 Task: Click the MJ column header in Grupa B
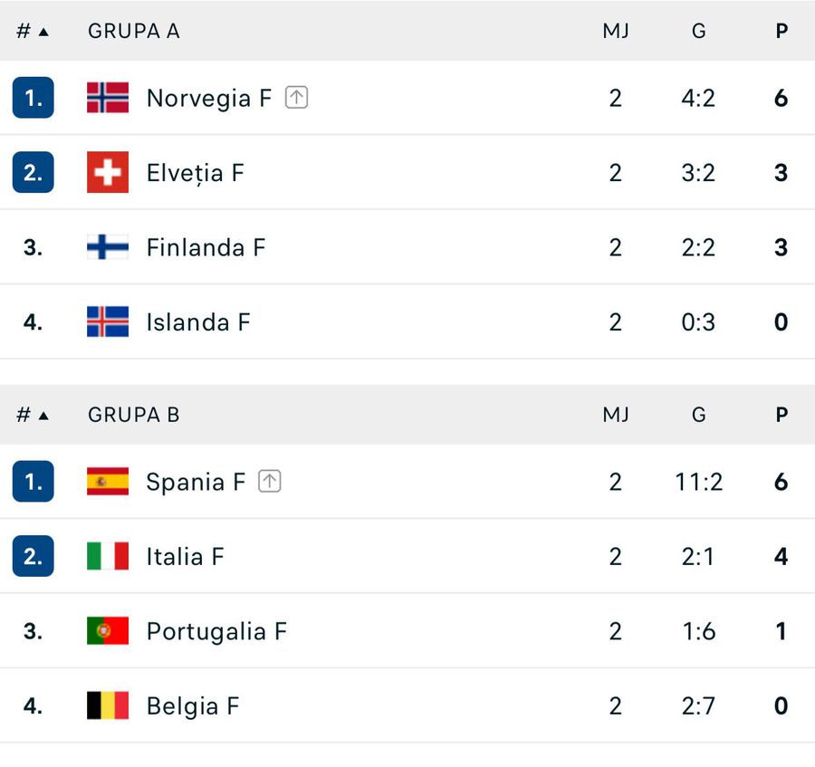616,415
